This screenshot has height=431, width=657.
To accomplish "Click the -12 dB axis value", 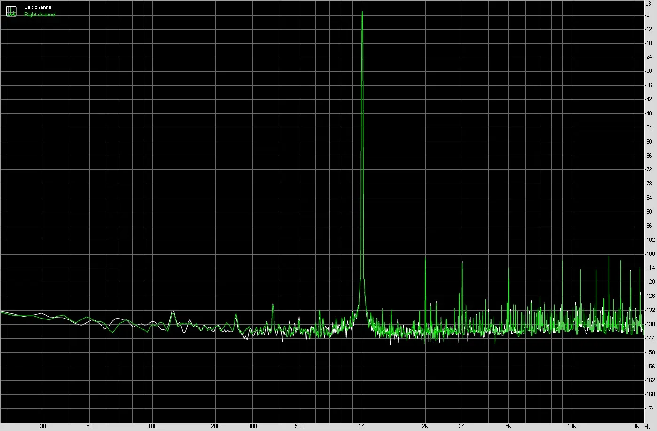I will (x=649, y=29).
